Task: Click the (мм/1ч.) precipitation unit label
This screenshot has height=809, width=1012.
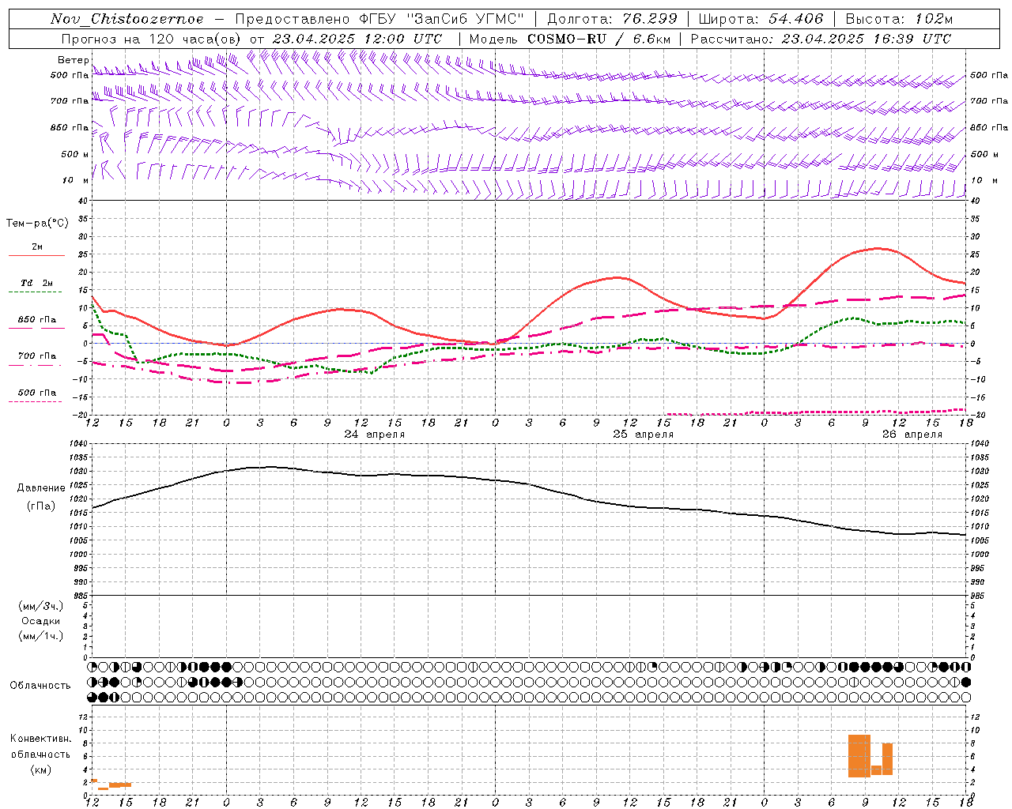Action: pyautogui.click(x=41, y=636)
